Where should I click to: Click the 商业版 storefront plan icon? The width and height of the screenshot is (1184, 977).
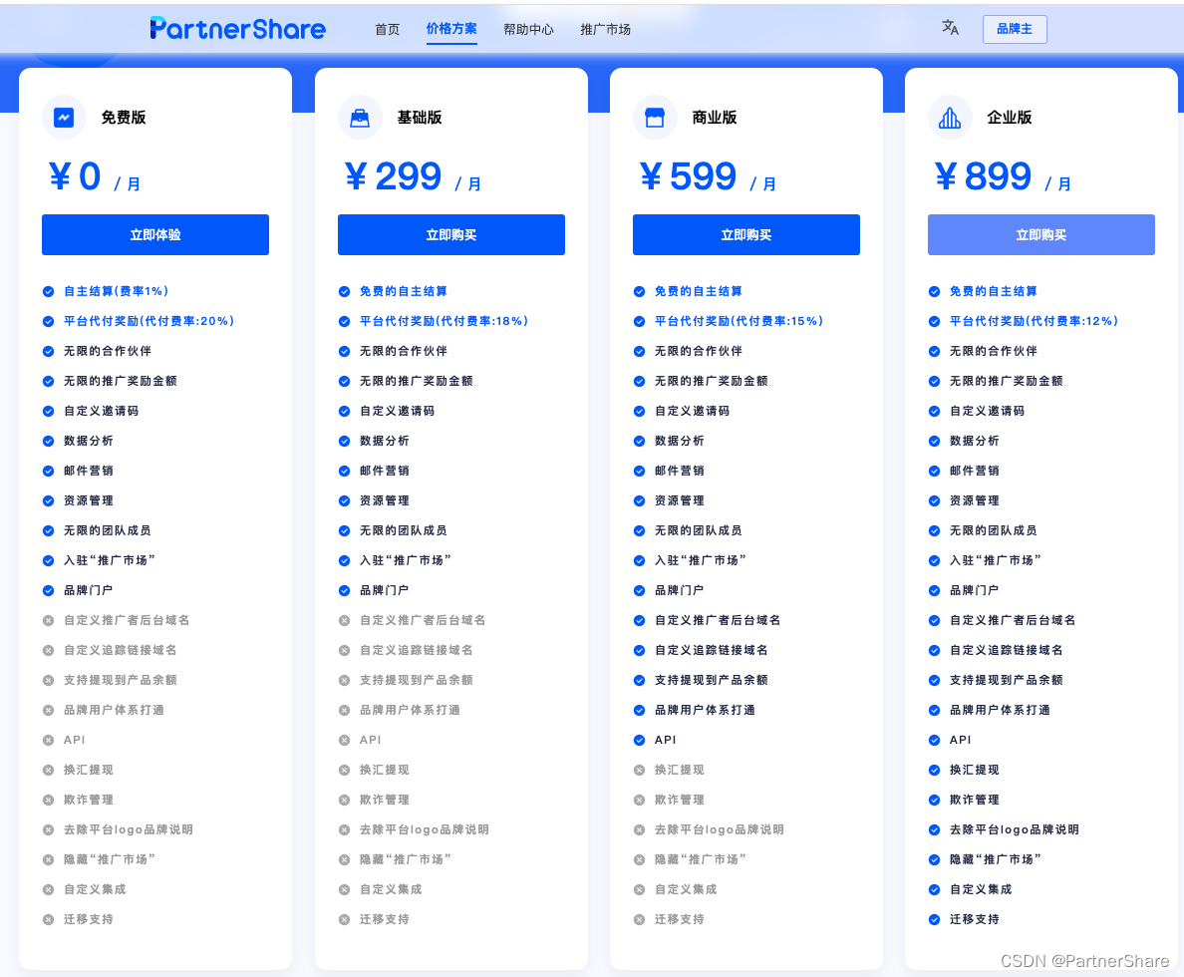(655, 117)
